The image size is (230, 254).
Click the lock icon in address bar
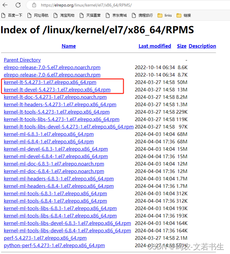[x=34, y=5]
